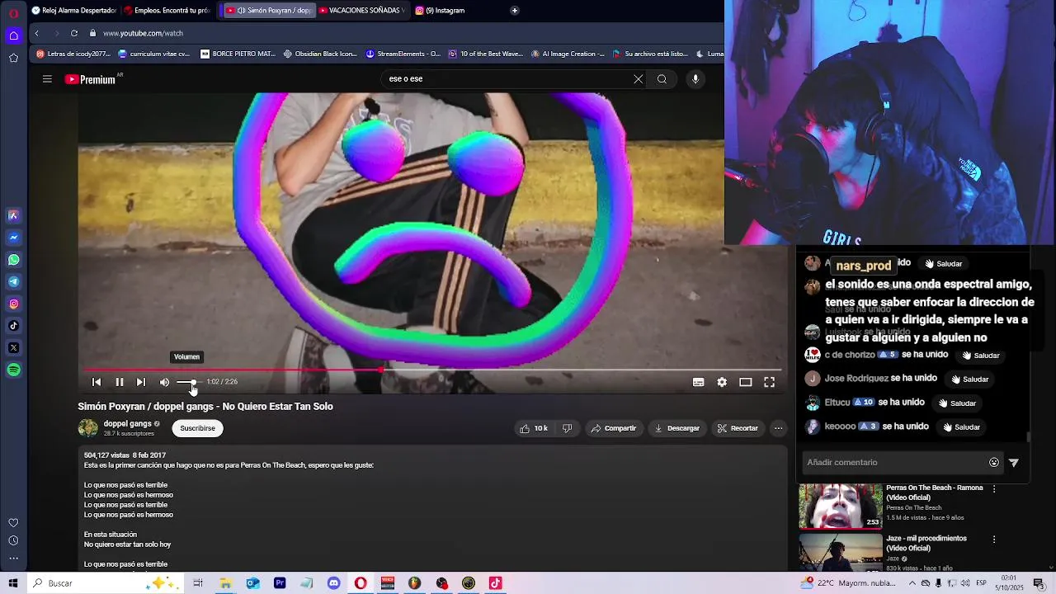
Task: Switch to the Empleos tab
Action: [169, 11]
